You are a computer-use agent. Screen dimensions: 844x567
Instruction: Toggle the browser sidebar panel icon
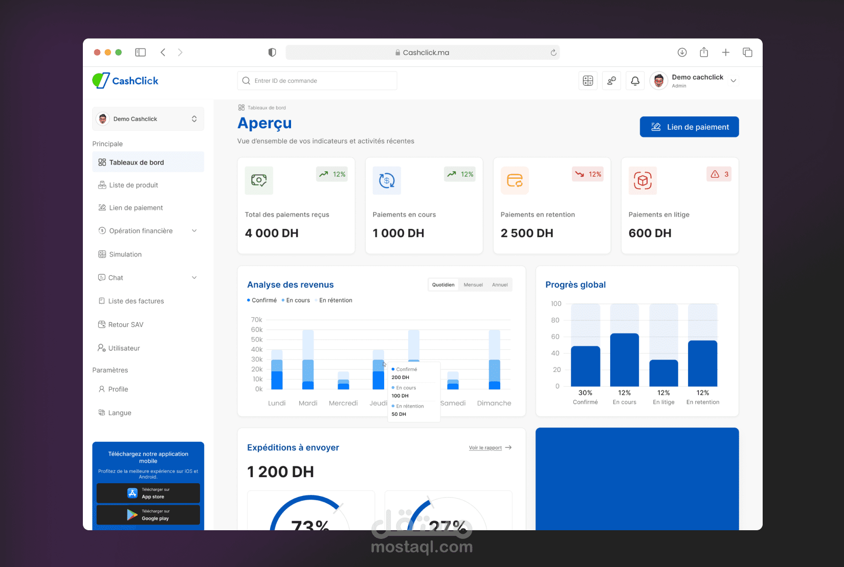(x=140, y=52)
